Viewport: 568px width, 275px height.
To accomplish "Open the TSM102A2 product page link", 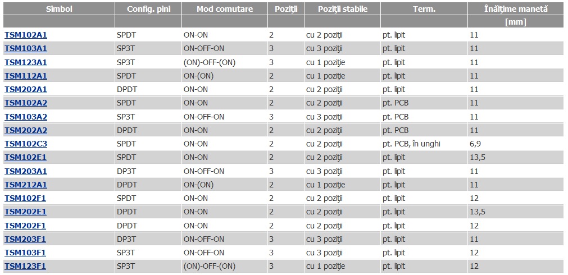I will click(x=26, y=103).
